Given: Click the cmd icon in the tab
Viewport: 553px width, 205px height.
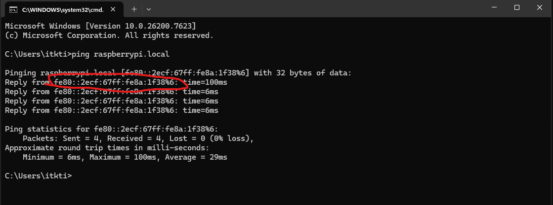Looking at the screenshot, I should point(14,9).
